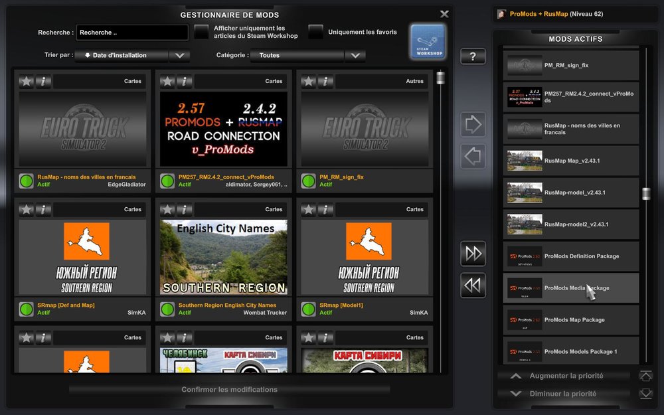This screenshot has width=664, height=415.
Task: Click Confirmer les modifications button
Action: coord(230,390)
